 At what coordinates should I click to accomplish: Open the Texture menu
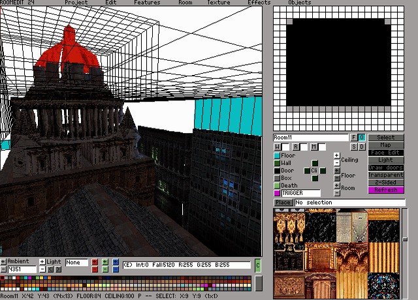pos(218,3)
